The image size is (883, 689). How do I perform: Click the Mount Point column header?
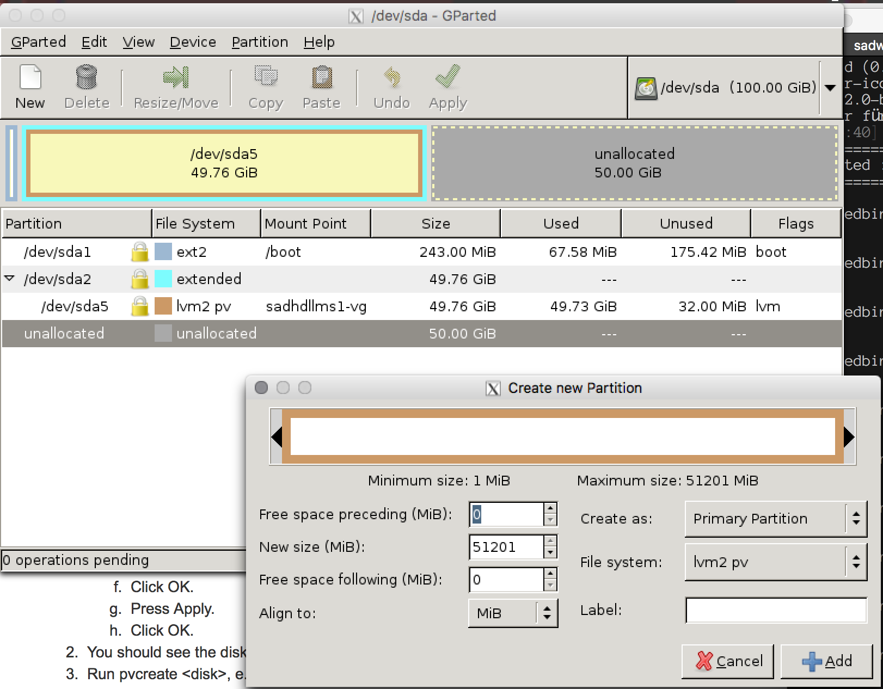point(316,224)
